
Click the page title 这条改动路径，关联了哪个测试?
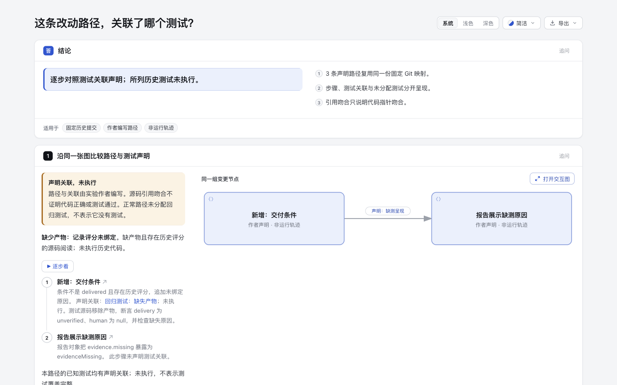tap(114, 23)
